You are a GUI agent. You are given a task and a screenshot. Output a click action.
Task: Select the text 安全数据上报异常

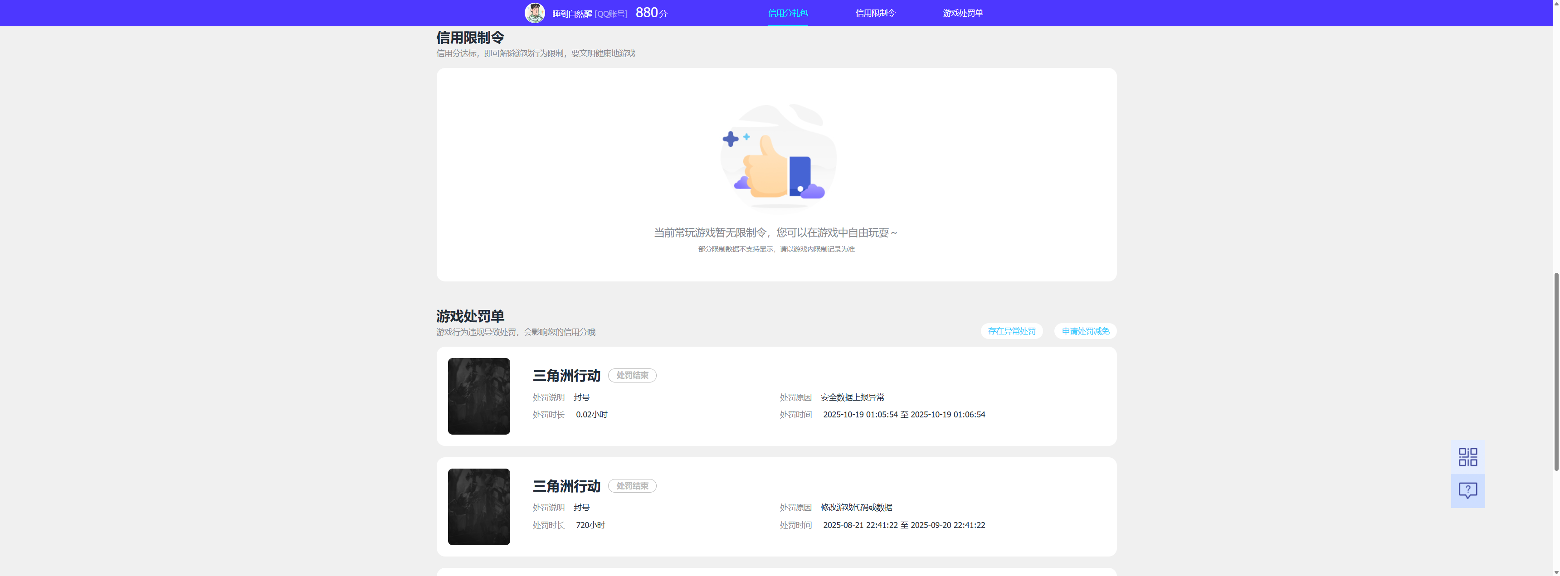pyautogui.click(x=852, y=397)
